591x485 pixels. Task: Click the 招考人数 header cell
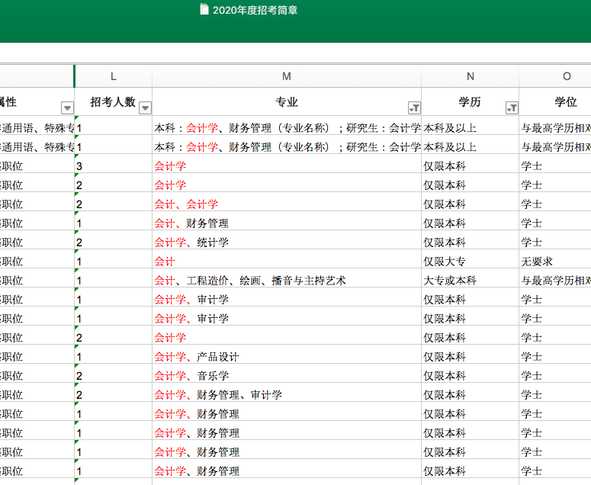113,101
